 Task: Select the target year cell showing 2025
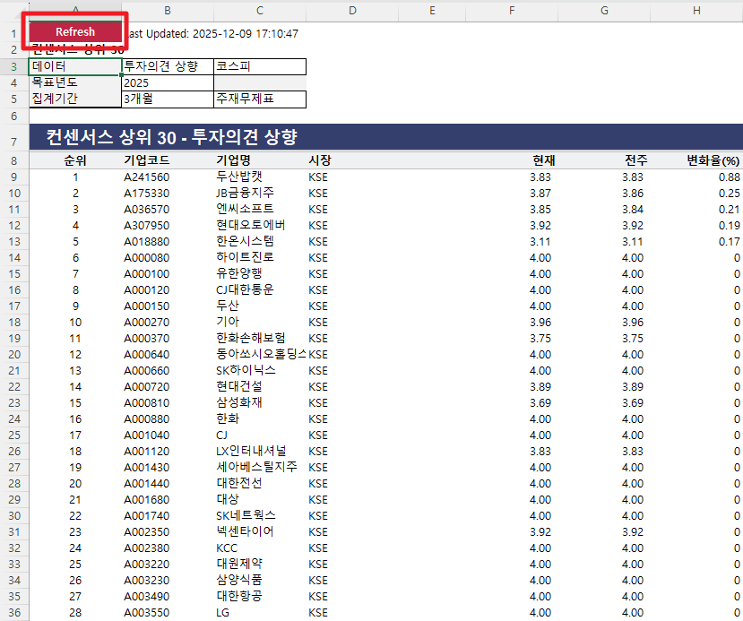coord(166,82)
